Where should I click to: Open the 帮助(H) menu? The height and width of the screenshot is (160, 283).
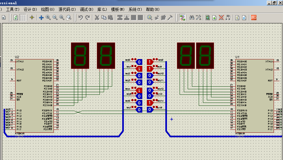tap(153, 9)
